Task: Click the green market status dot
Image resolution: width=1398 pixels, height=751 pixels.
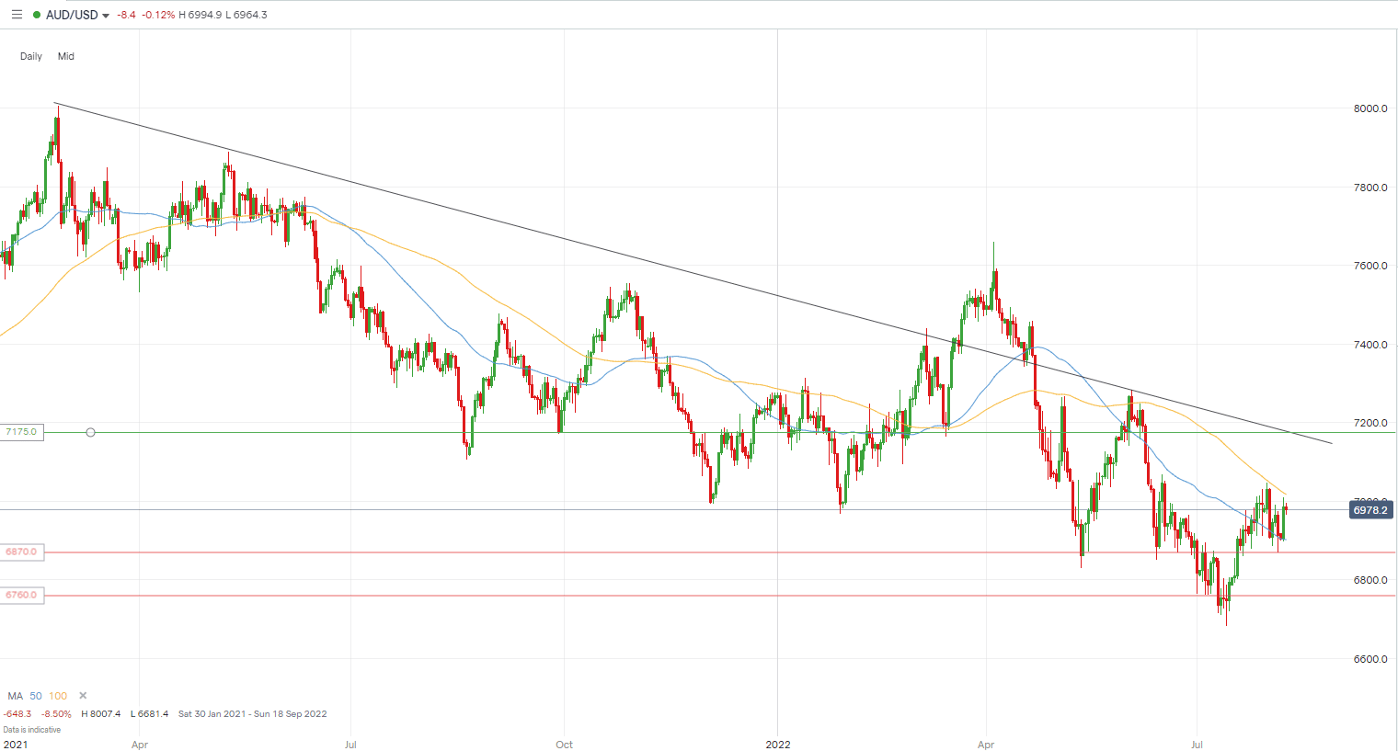Action: (x=37, y=15)
